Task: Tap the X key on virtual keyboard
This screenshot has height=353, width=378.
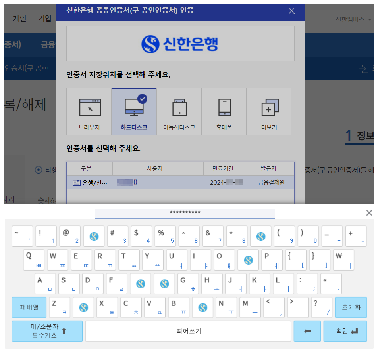Action: click(107, 307)
